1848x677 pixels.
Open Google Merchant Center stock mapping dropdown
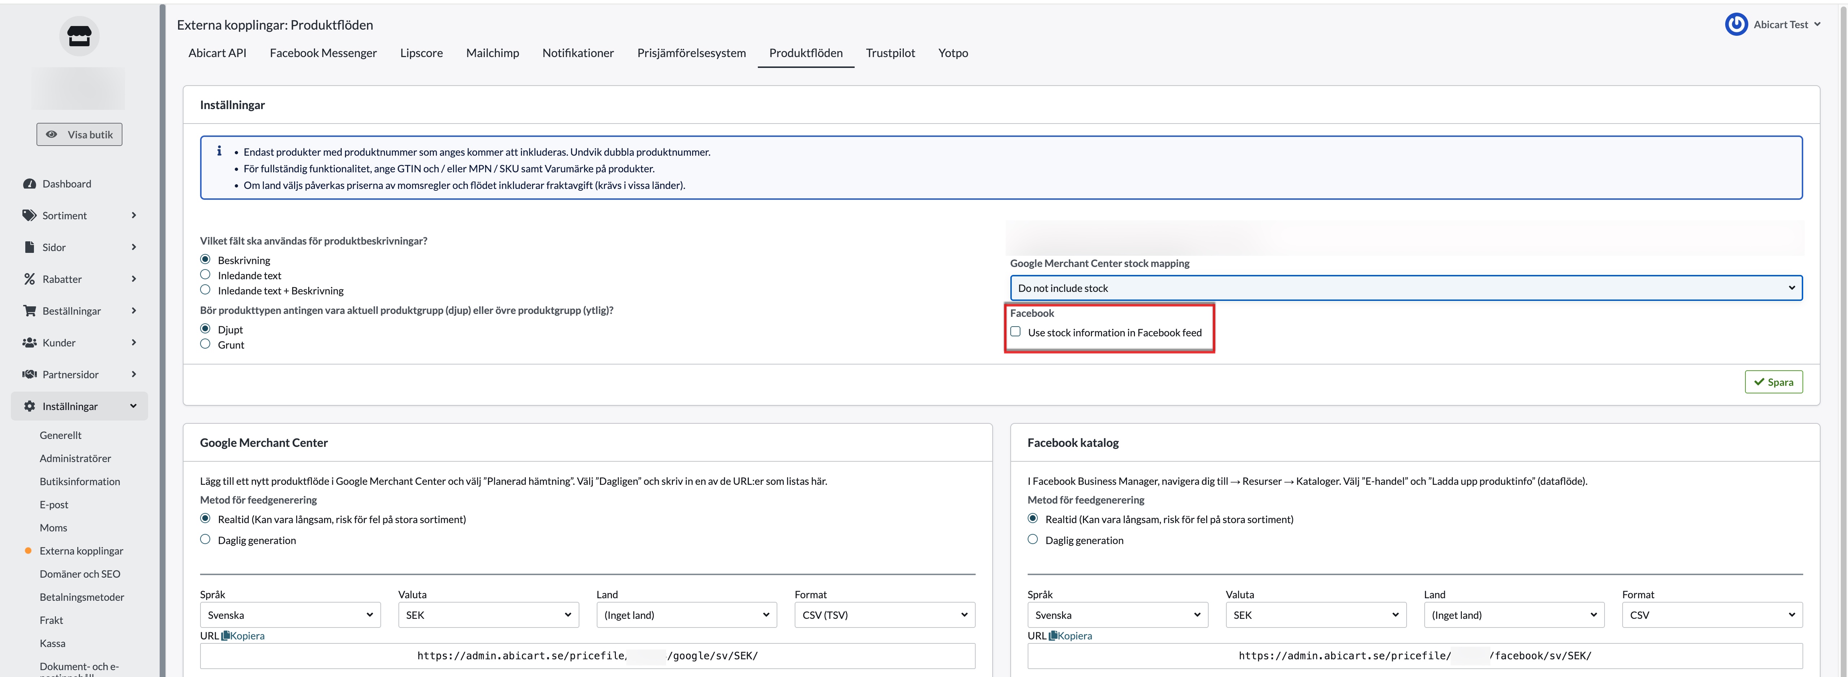pos(1406,288)
